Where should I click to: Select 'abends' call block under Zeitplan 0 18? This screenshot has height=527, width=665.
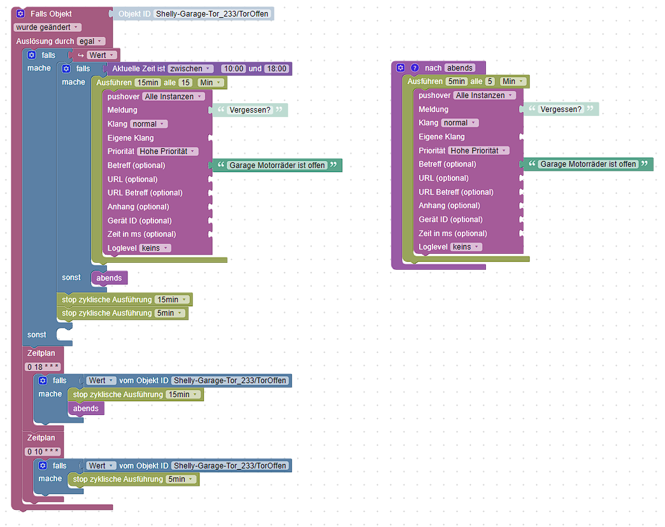pyautogui.click(x=86, y=409)
